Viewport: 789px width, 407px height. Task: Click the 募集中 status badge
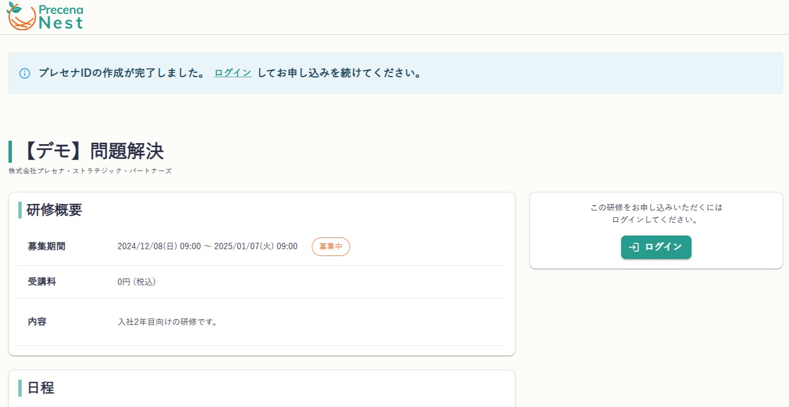coord(331,247)
